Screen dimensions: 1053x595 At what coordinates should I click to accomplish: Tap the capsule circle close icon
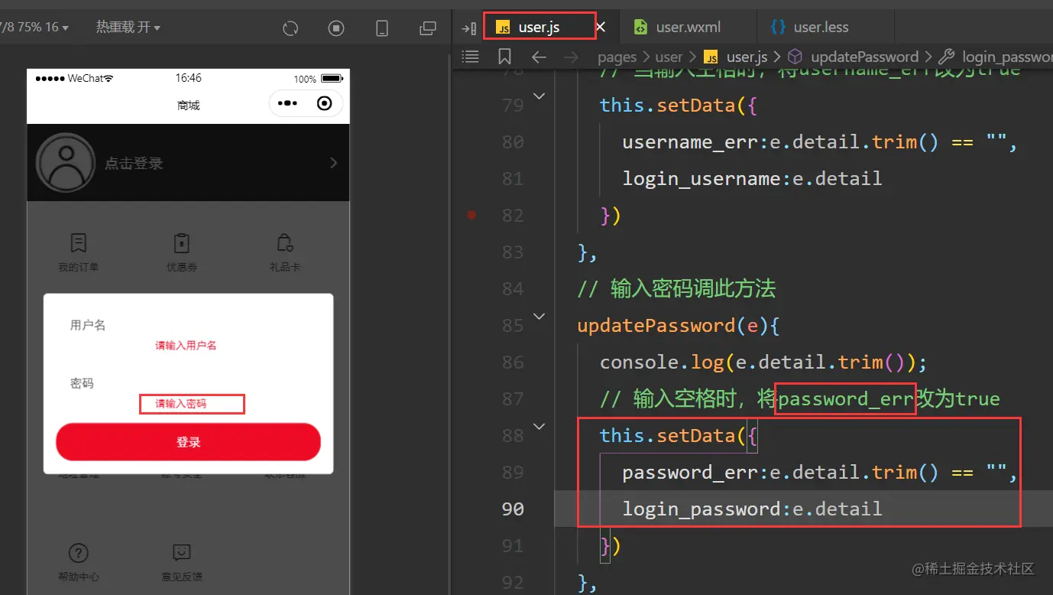click(x=325, y=103)
